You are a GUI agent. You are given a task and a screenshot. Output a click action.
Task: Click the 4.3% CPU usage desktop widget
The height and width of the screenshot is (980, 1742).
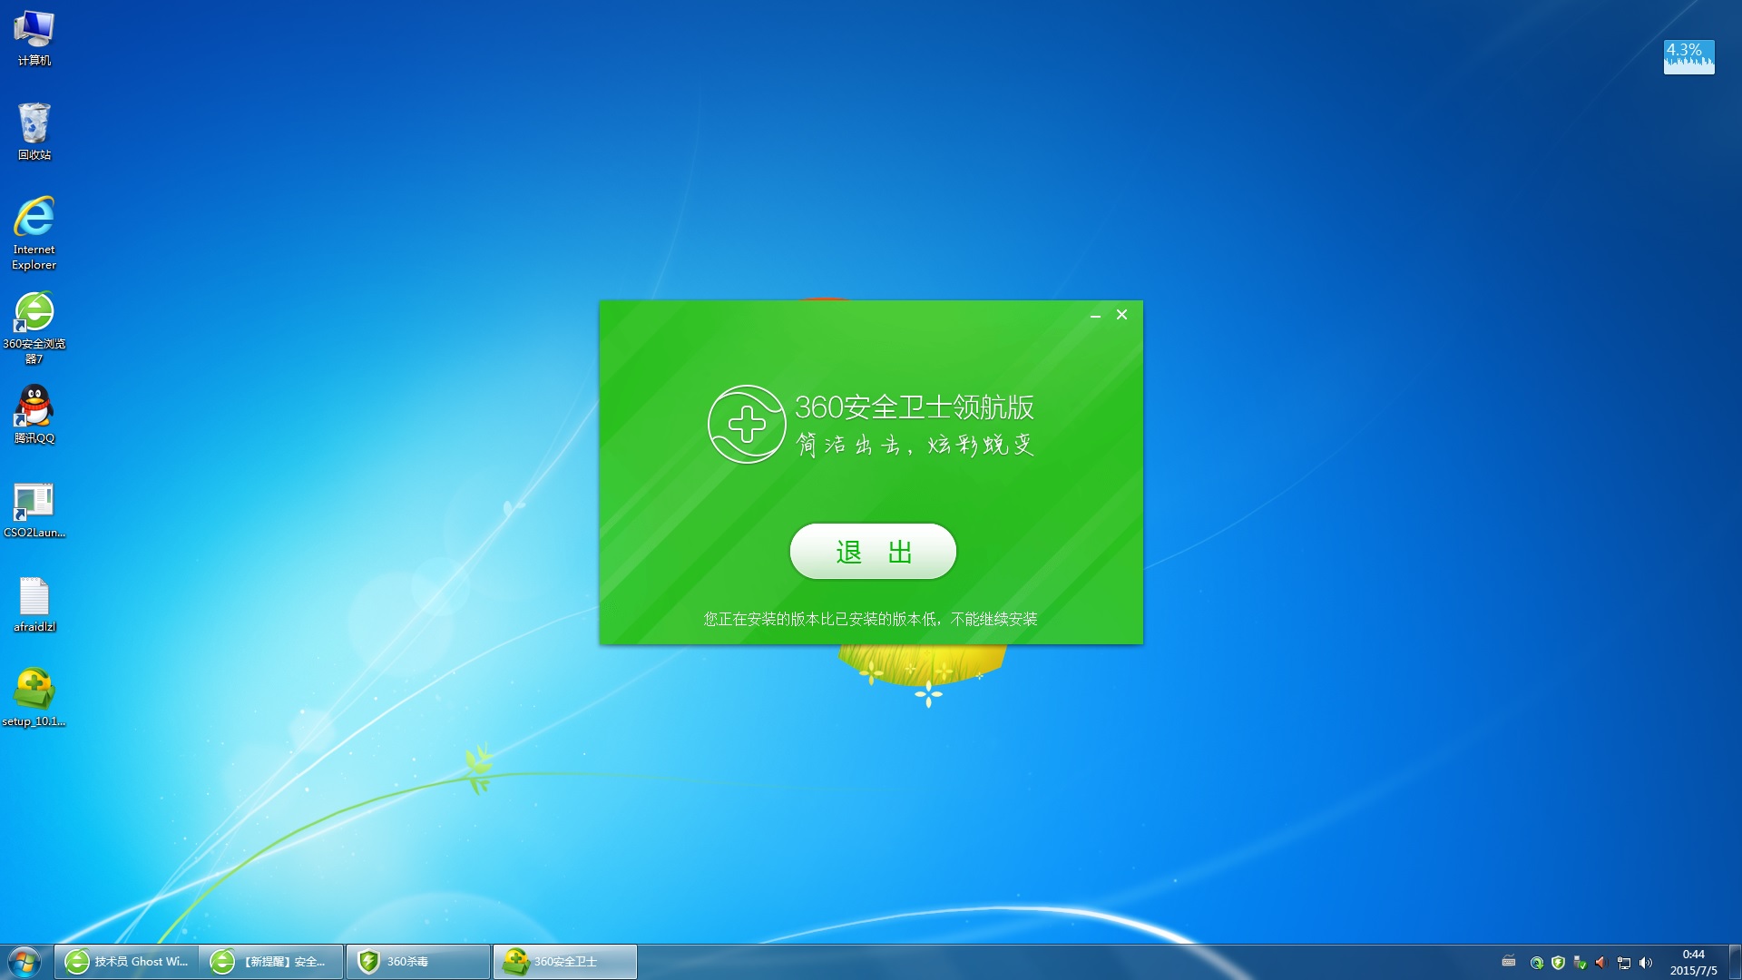[1688, 56]
